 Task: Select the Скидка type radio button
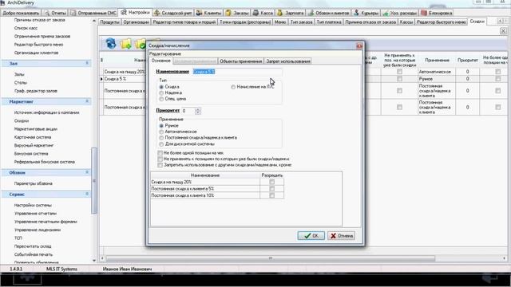(x=161, y=87)
